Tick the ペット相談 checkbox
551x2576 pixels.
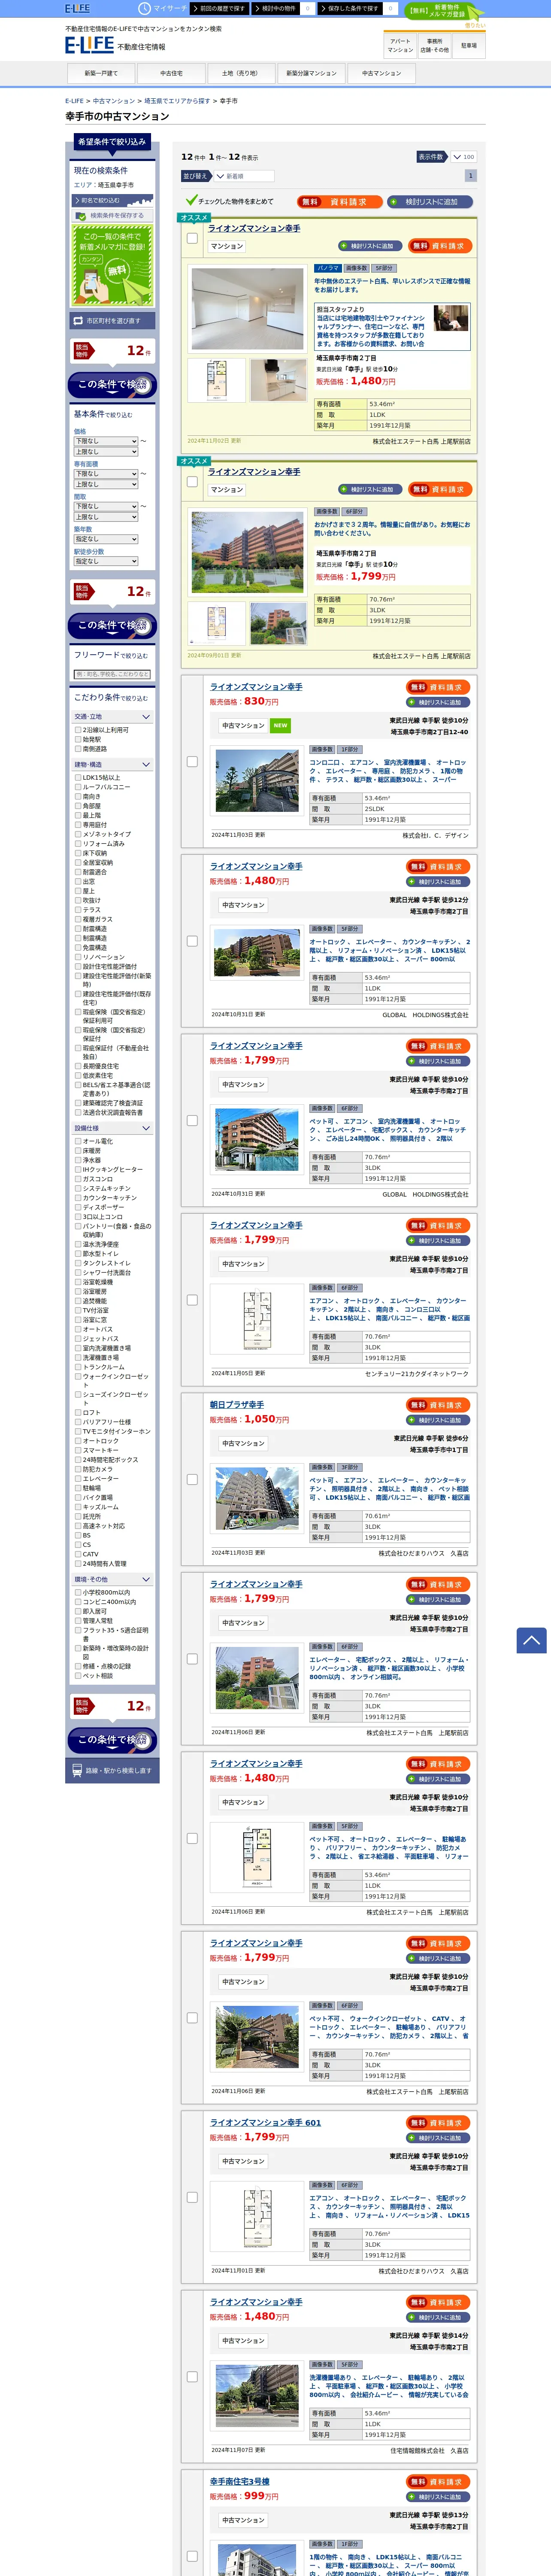[78, 1676]
